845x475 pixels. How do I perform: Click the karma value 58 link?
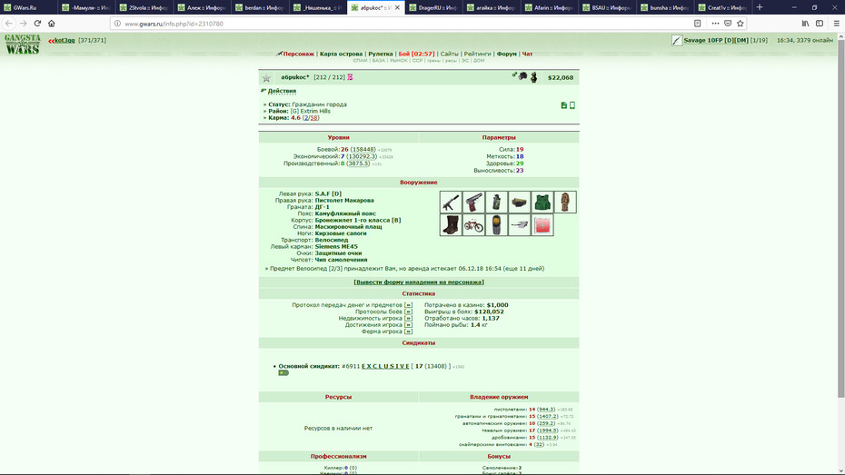(313, 118)
